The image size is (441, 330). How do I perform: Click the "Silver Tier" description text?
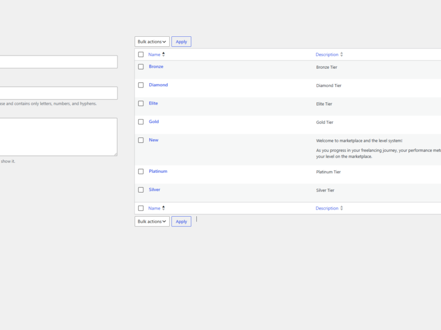point(325,190)
